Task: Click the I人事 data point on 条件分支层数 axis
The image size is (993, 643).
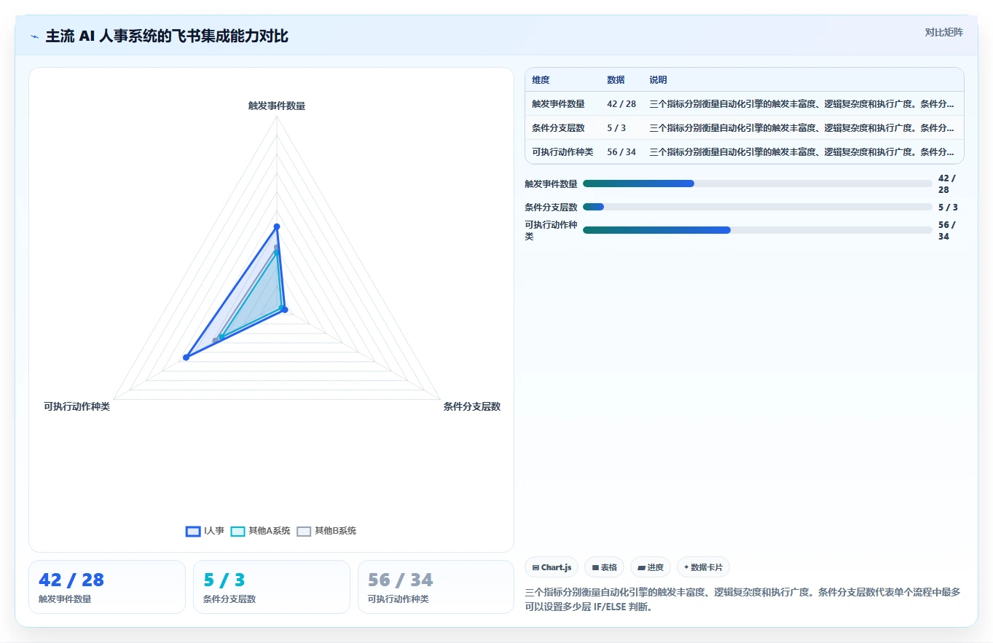Action: click(x=285, y=310)
